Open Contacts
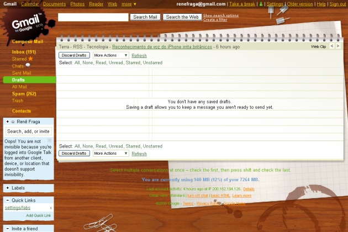348x232 pixels. (22, 111)
